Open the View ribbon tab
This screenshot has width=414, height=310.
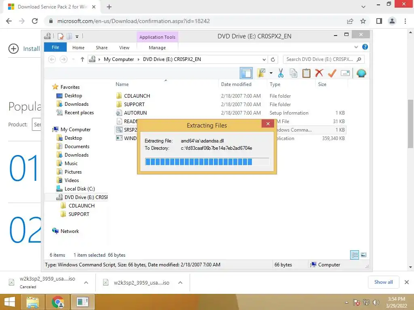pos(124,48)
